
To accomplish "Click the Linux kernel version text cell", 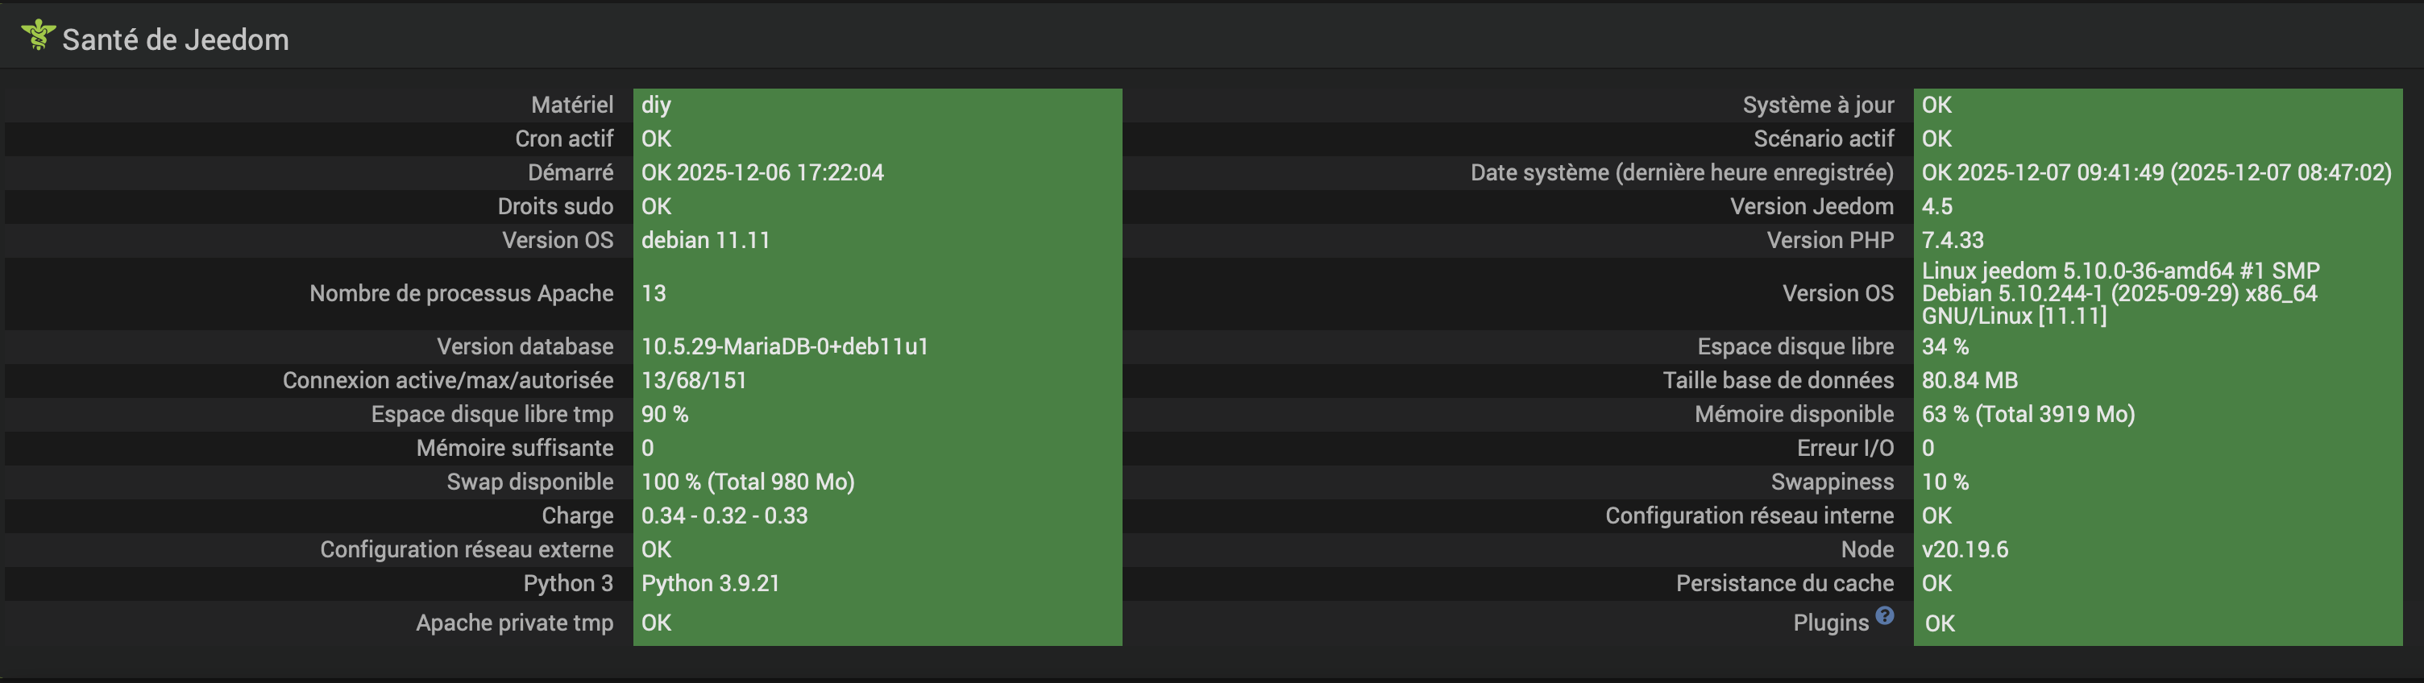I will click(x=2119, y=293).
